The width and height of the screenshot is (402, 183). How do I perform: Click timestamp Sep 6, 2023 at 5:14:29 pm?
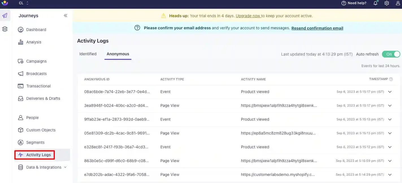(360, 175)
